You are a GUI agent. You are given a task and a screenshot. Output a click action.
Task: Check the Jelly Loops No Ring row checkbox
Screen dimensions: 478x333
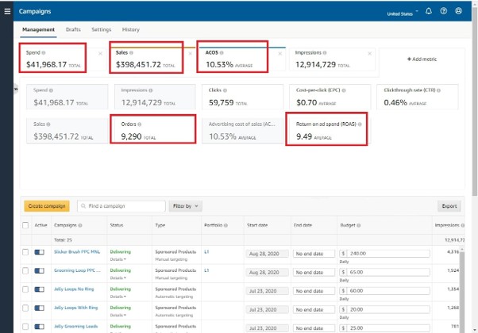point(25,289)
